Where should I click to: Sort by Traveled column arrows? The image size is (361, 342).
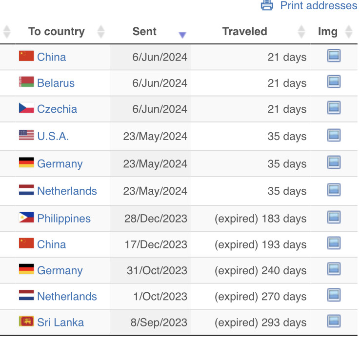[x=301, y=32]
